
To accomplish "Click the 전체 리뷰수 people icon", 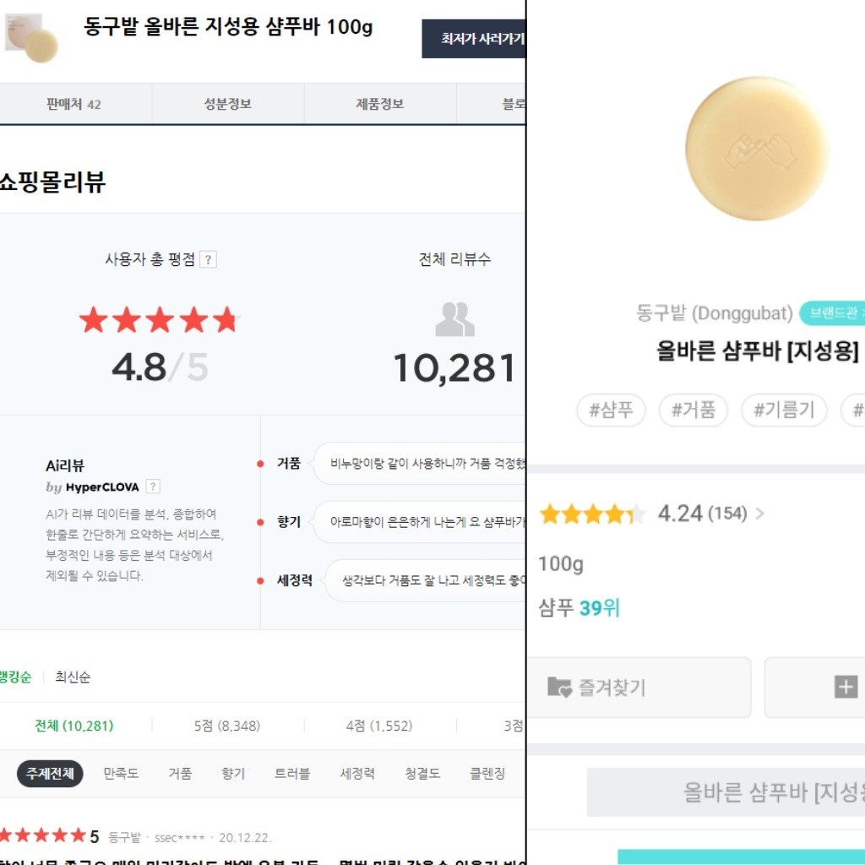I will [x=454, y=319].
